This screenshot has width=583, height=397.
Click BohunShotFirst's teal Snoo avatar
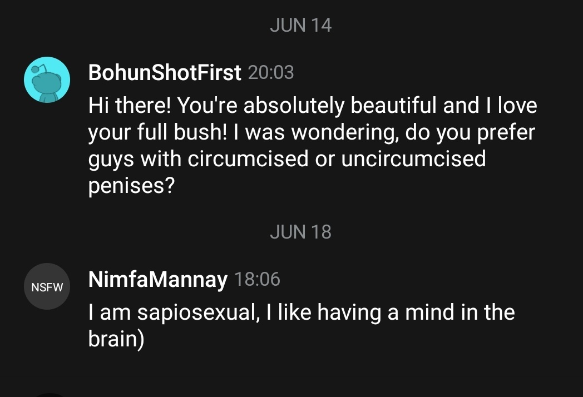click(47, 80)
